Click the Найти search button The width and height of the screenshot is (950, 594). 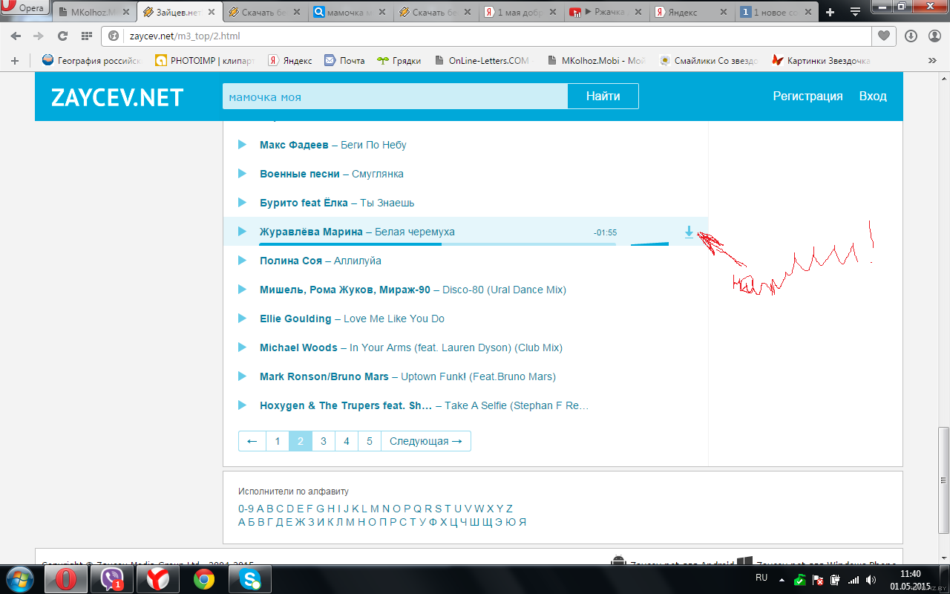[x=603, y=97]
